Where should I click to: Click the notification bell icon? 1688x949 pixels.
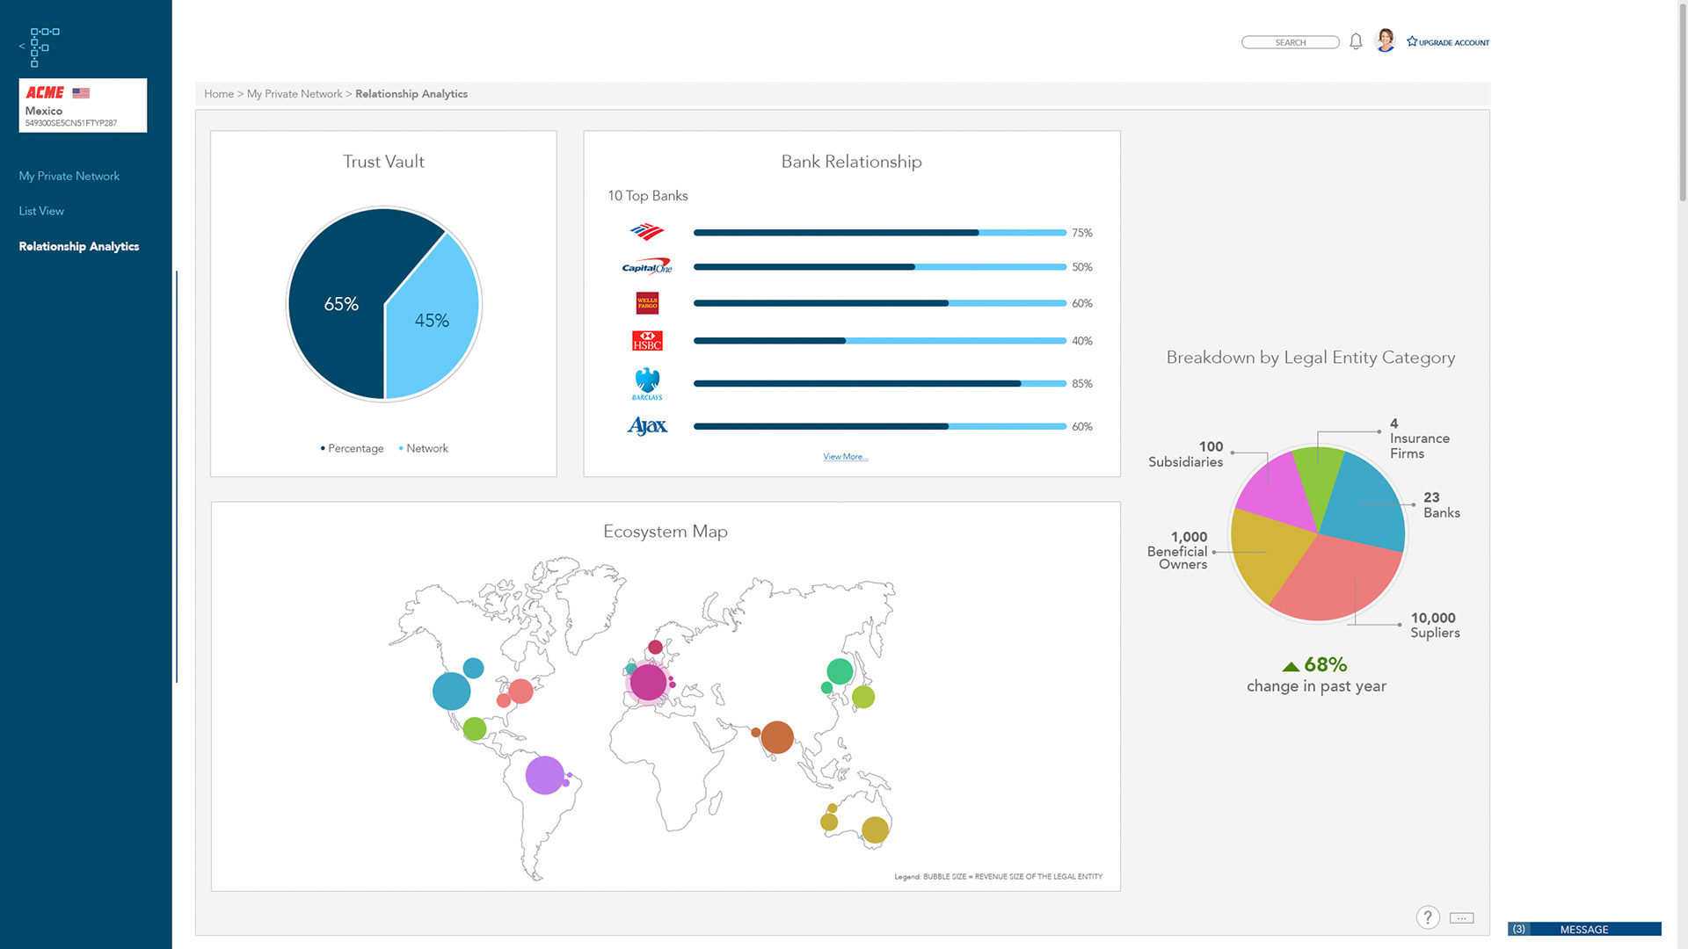[1356, 41]
